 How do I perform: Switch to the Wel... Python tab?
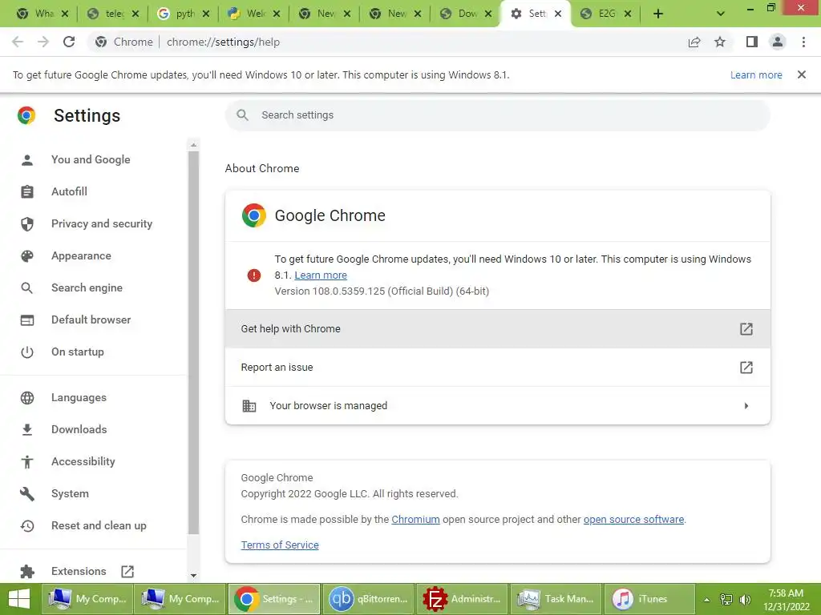click(x=255, y=14)
